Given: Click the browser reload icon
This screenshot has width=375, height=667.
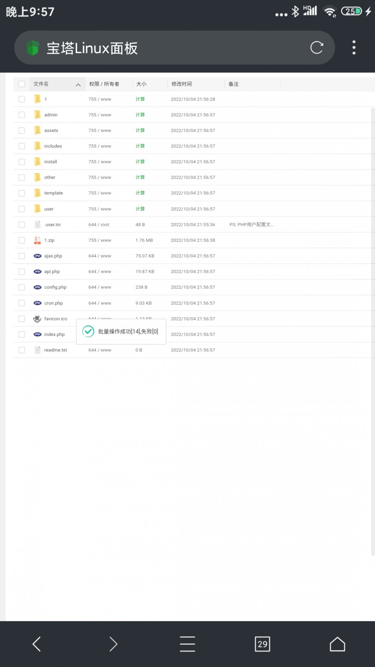Looking at the screenshot, I should [x=316, y=48].
